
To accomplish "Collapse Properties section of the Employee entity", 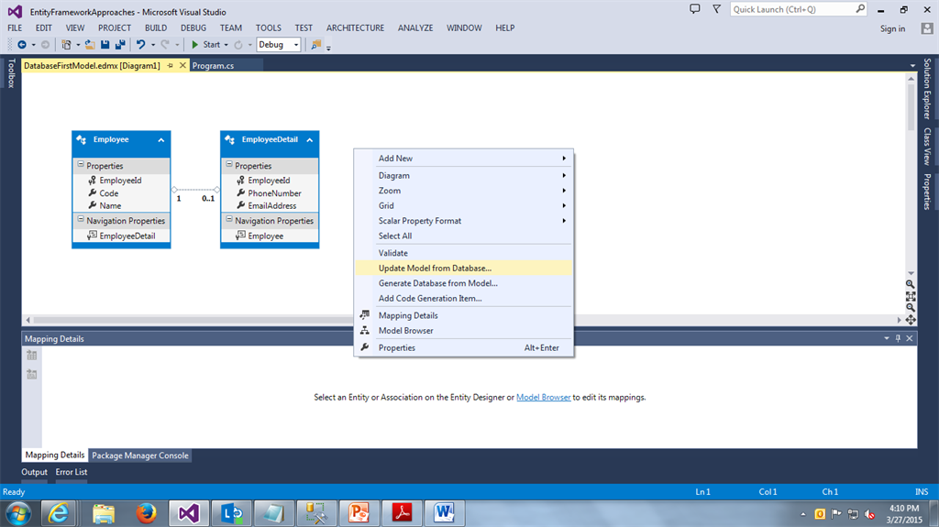I will pyautogui.click(x=81, y=164).
